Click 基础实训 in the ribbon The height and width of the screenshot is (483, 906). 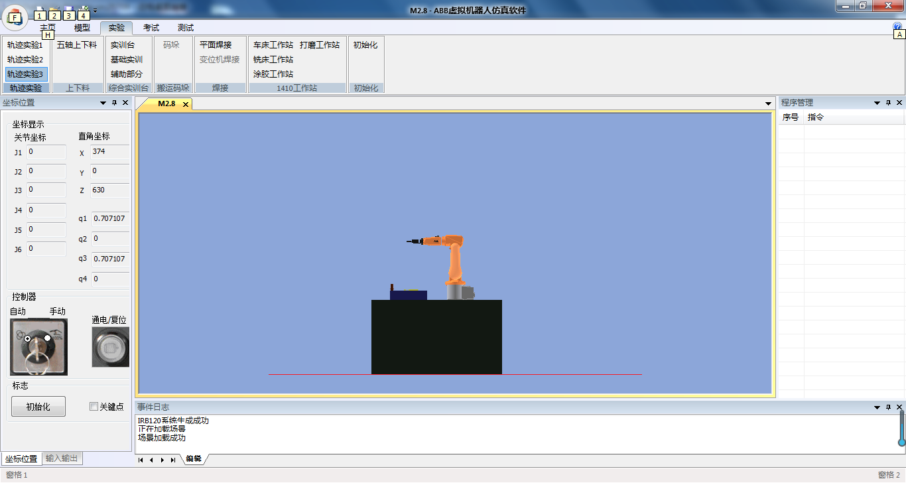point(127,60)
